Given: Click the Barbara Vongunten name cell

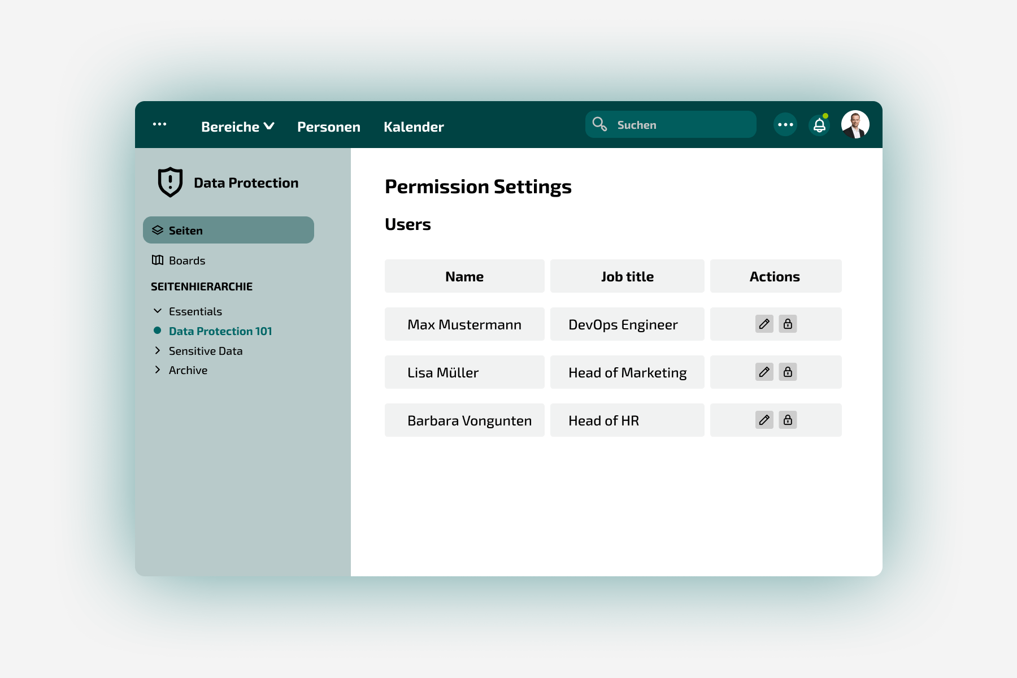Looking at the screenshot, I should [464, 420].
